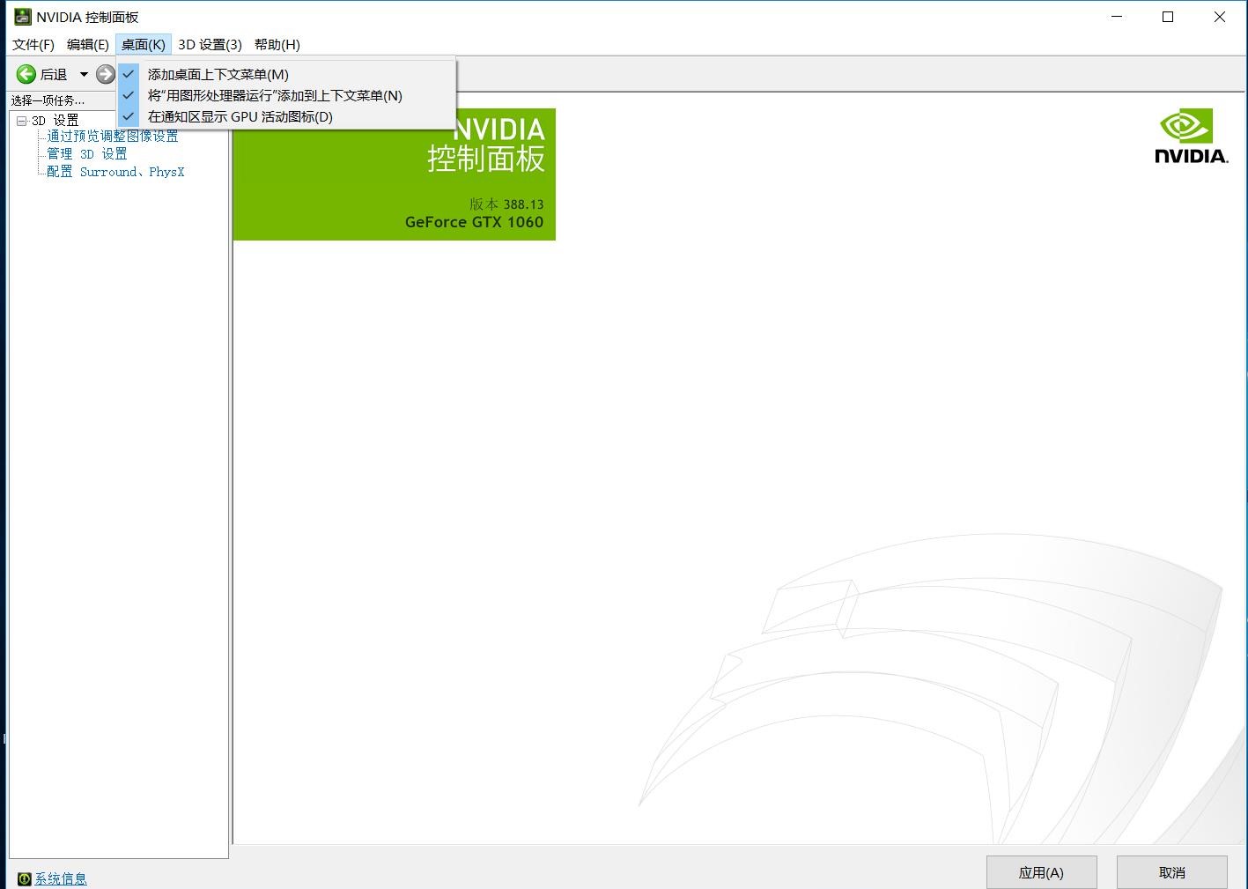Open 管理 3D 设置
This screenshot has width=1248, height=889.
point(87,153)
